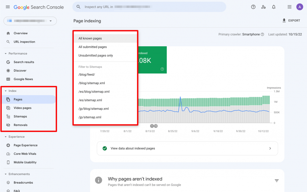
Task: Open Users and permissions settings icon
Action: coord(263,7)
